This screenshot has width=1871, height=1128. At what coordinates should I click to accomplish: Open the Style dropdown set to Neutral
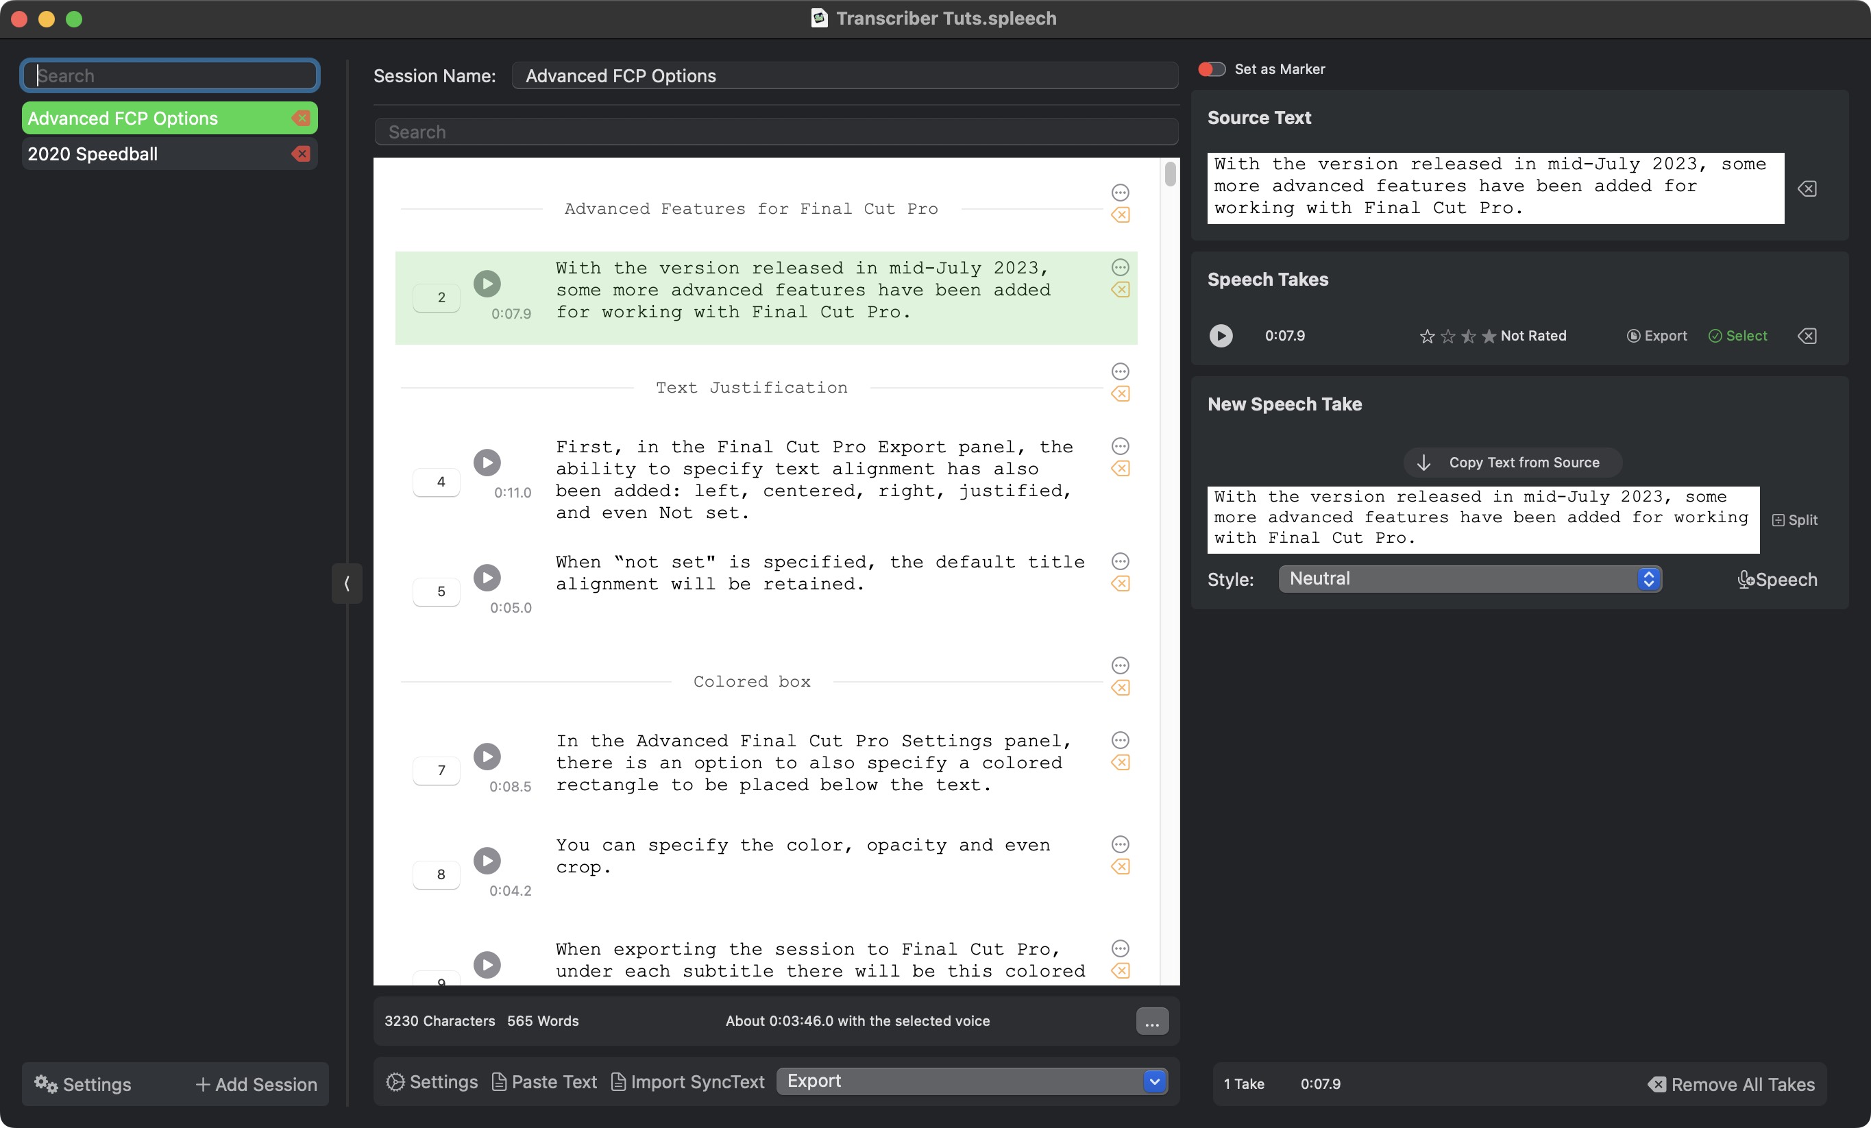(1469, 579)
